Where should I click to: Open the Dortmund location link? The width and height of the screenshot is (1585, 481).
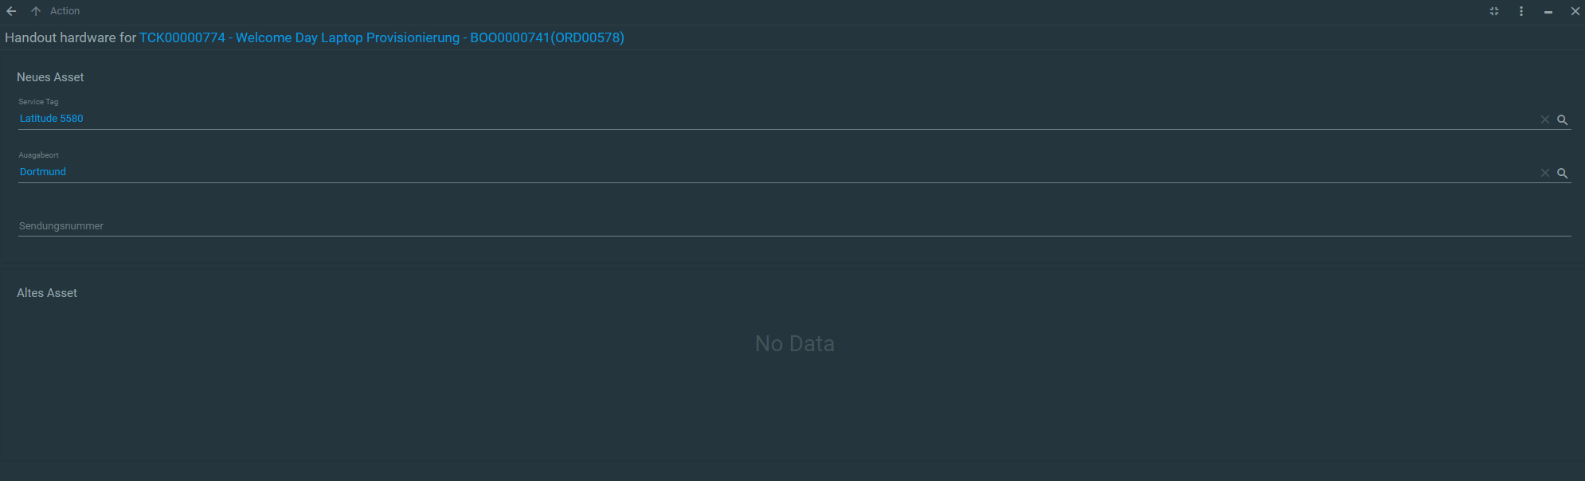[43, 172]
